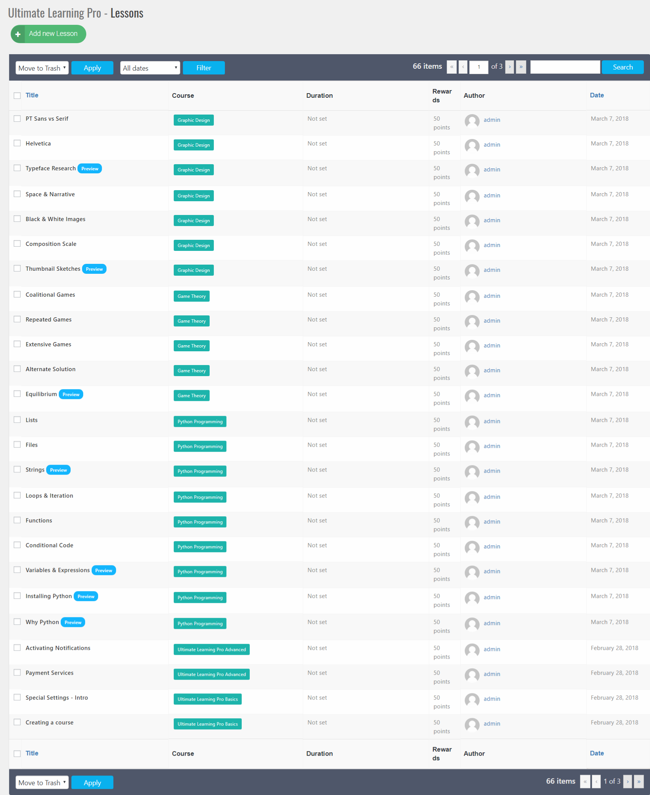Image resolution: width=650 pixels, height=795 pixels.
Task: Apply the top bulk action
Action: tap(92, 68)
